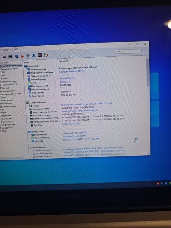Open Хранение данных sidebar category
Image resolution: width=171 pixels, height=228 pixels.
[8, 107]
